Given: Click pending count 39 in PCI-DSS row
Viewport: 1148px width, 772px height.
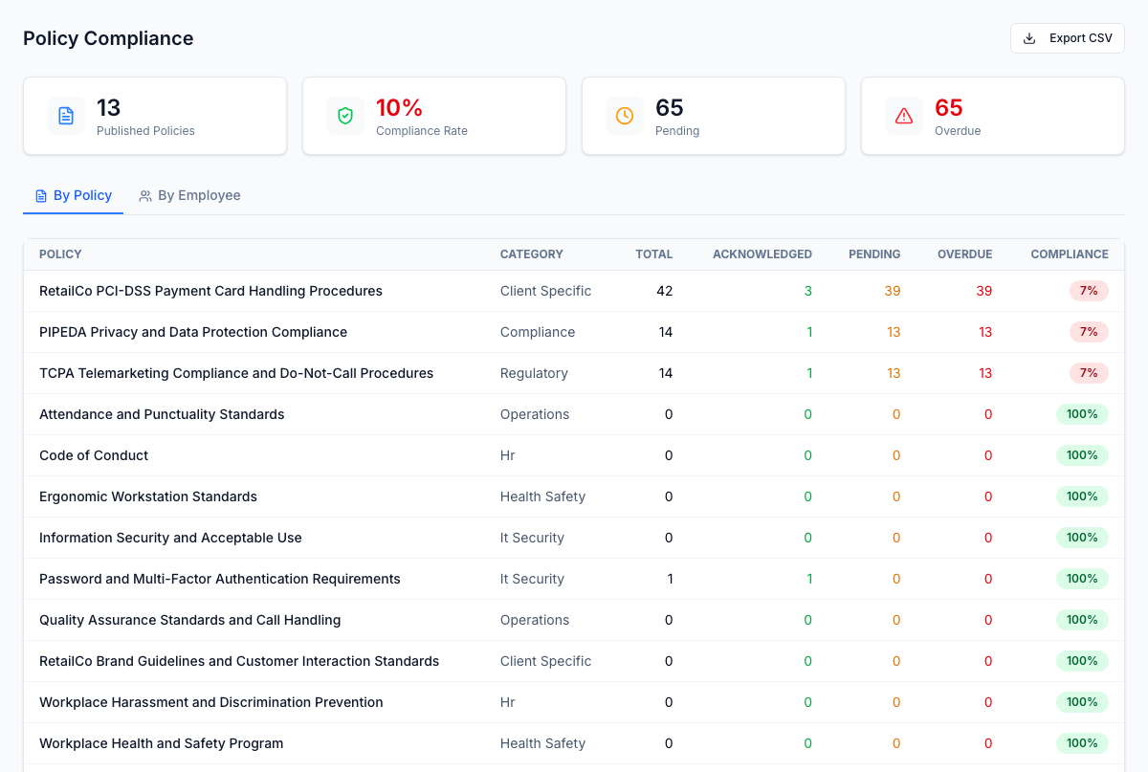Looking at the screenshot, I should point(893,291).
